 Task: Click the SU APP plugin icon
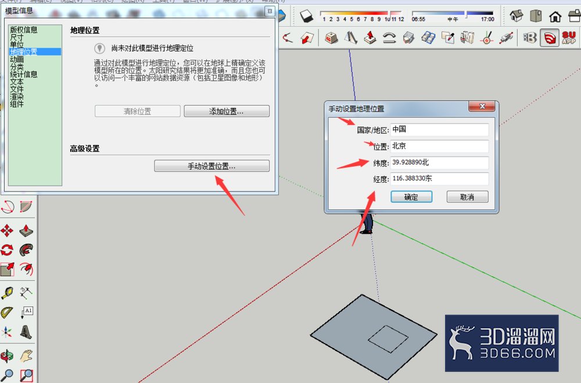point(569,37)
